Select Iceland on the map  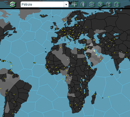pyautogui.click(x=44, y=16)
